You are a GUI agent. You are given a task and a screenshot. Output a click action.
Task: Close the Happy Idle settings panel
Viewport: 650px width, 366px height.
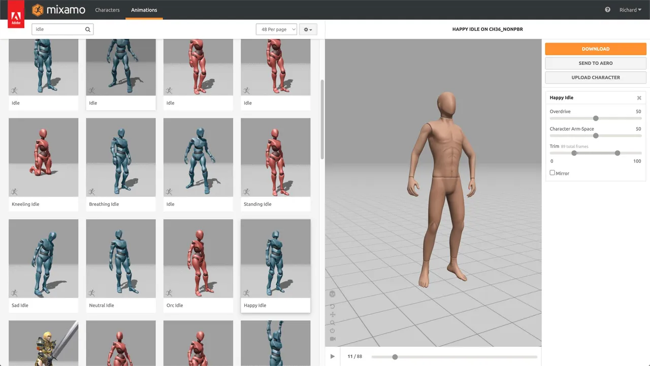[639, 98]
